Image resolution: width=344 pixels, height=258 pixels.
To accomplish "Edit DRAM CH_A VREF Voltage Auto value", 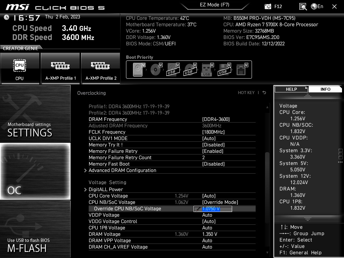I will [x=207, y=247].
